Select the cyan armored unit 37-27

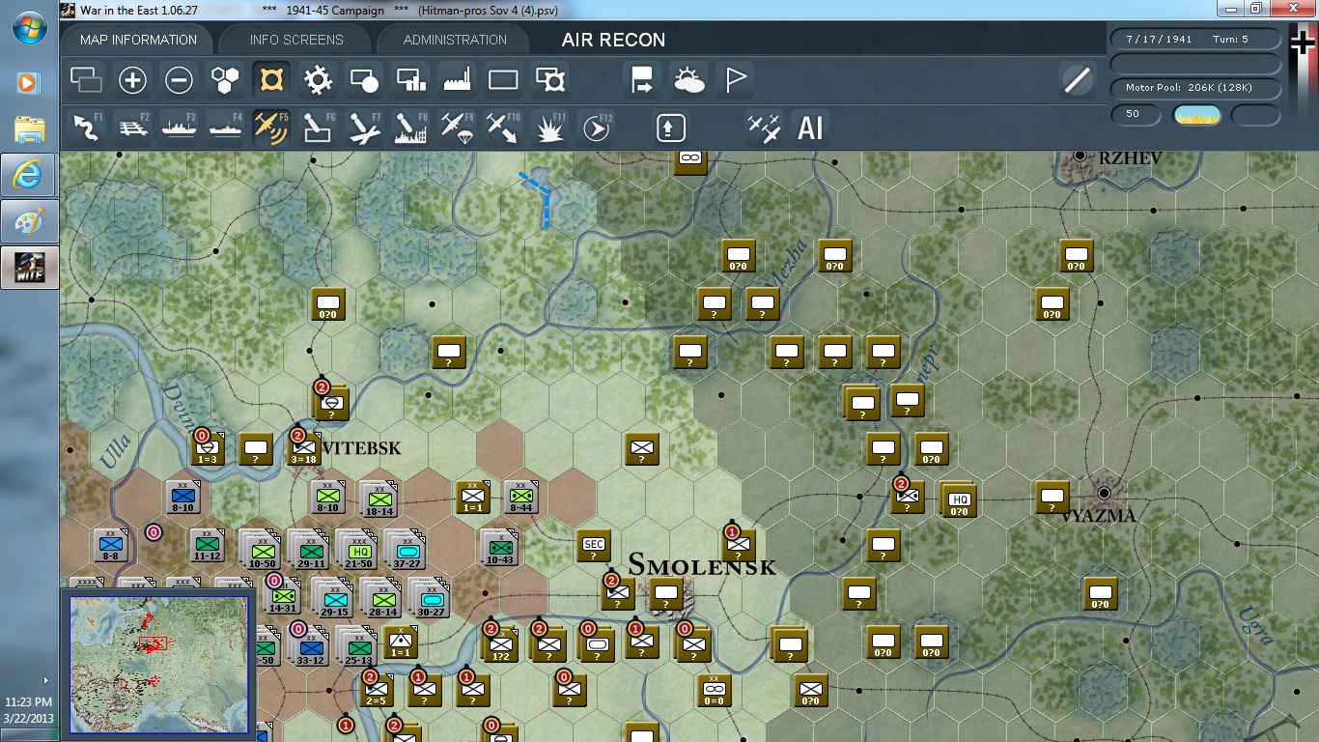tap(407, 550)
